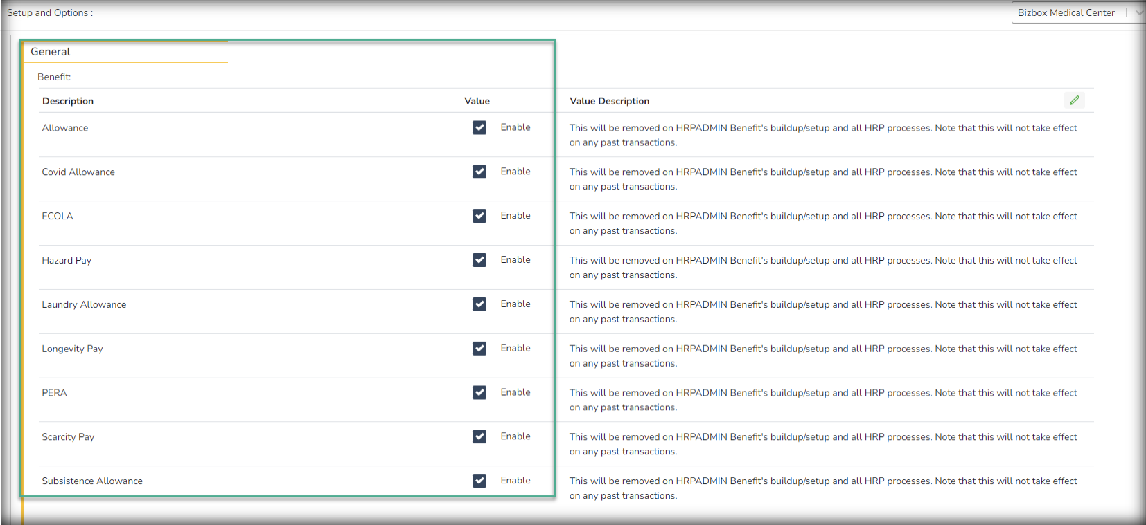Screen dimensions: 1146x525
Task: Uncheck the Scarcity Pay checkbox
Action: pos(479,436)
